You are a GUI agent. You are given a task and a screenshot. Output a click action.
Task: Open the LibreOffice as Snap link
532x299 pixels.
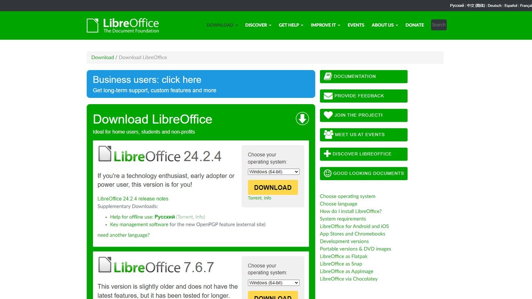tap(341, 264)
